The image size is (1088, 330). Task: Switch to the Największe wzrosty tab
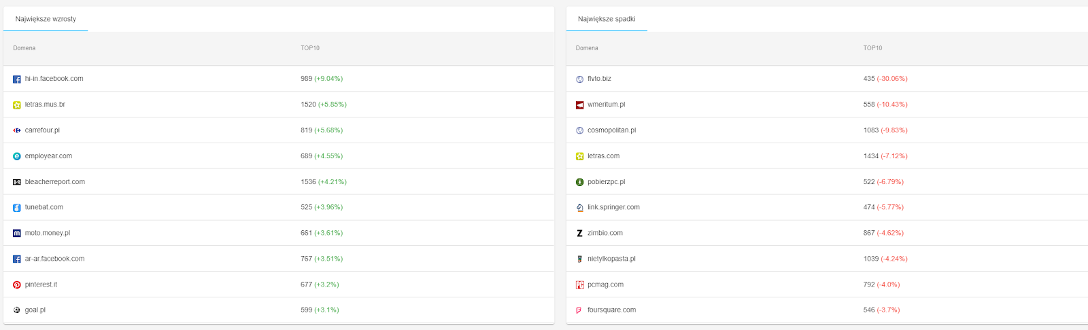pos(46,19)
